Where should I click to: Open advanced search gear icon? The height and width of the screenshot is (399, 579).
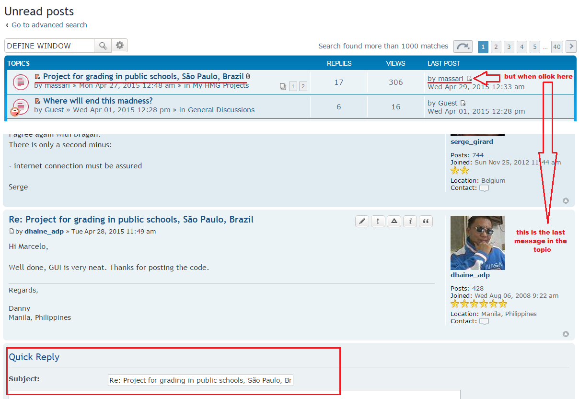pos(120,46)
